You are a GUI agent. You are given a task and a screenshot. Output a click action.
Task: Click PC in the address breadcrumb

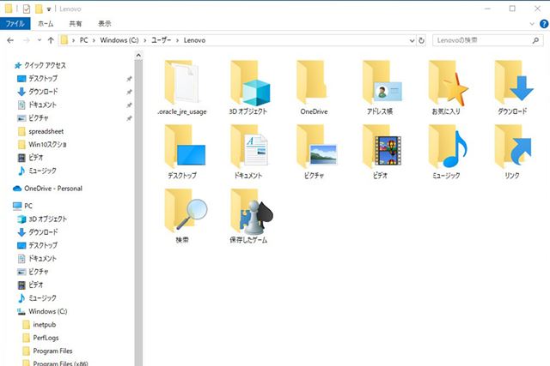coord(84,40)
